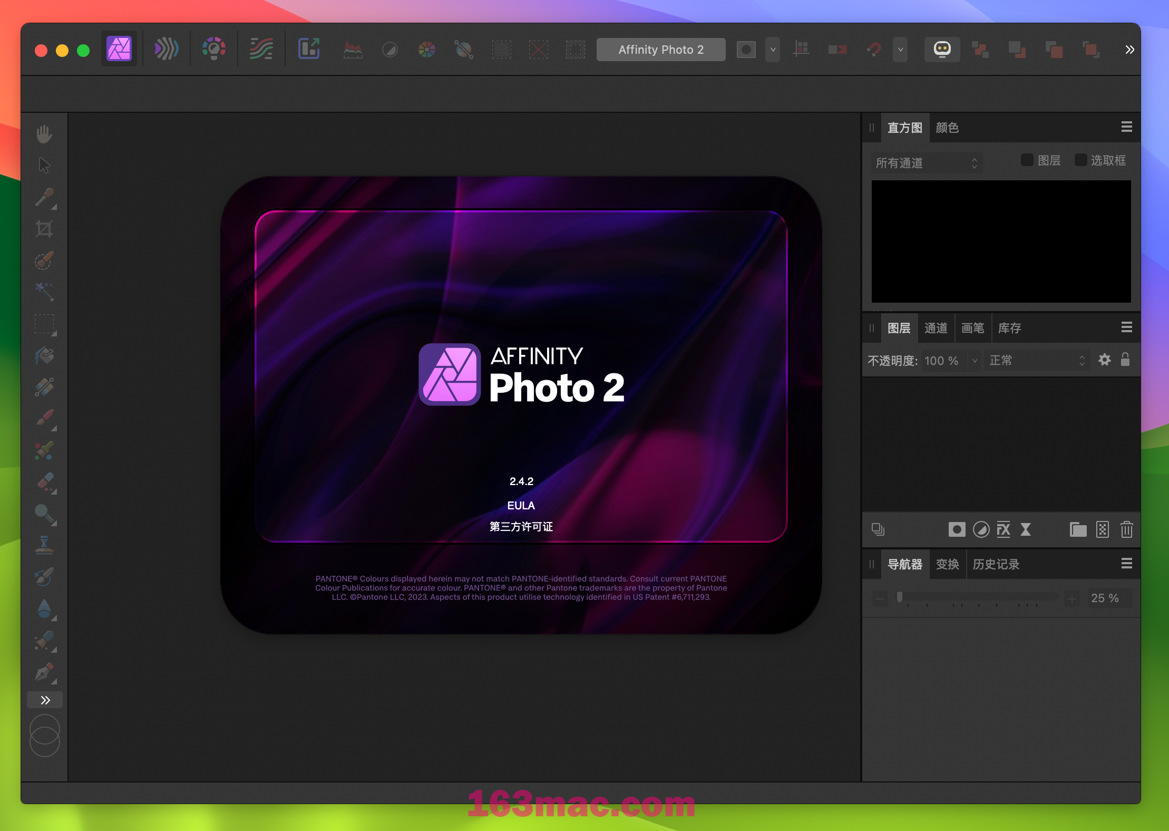Viewport: 1169px width, 831px height.
Task: Click the 不透明度 100 % field
Action: tap(944, 361)
